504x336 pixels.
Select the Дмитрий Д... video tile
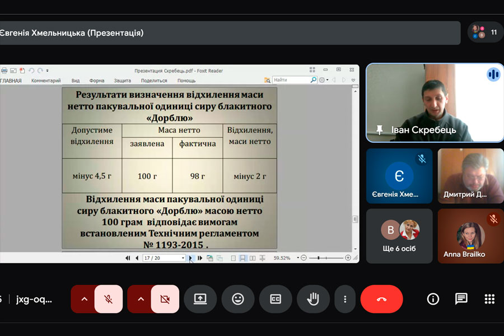click(470, 175)
